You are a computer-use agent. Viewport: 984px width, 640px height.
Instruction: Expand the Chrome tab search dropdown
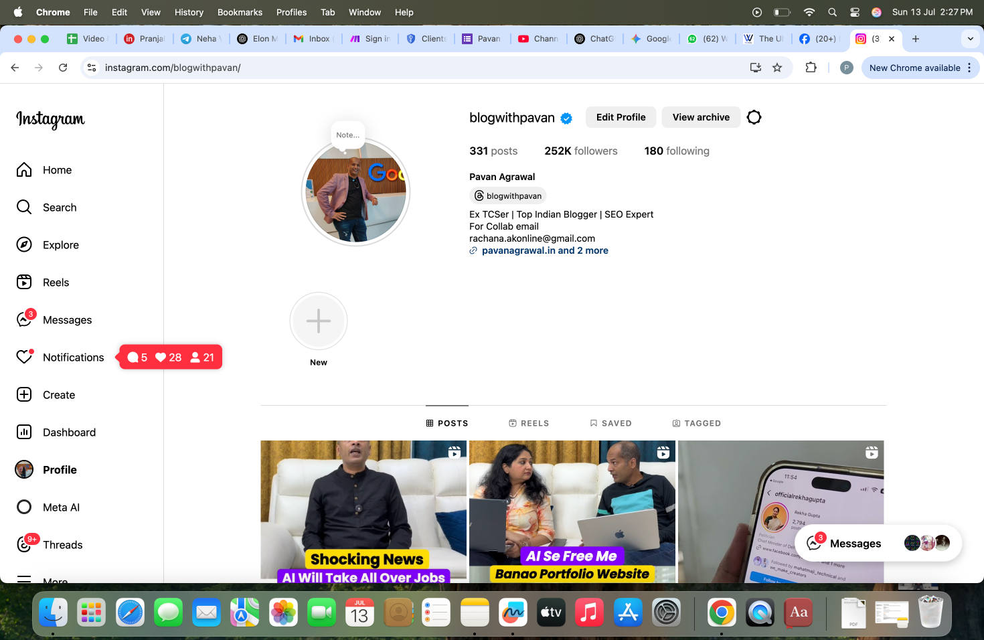970,39
